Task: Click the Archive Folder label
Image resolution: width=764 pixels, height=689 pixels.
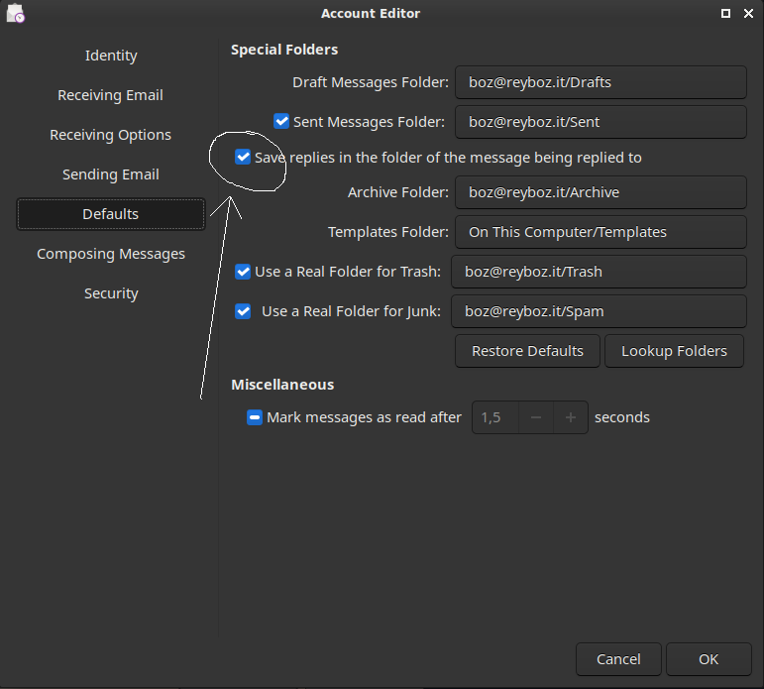Action: point(398,192)
